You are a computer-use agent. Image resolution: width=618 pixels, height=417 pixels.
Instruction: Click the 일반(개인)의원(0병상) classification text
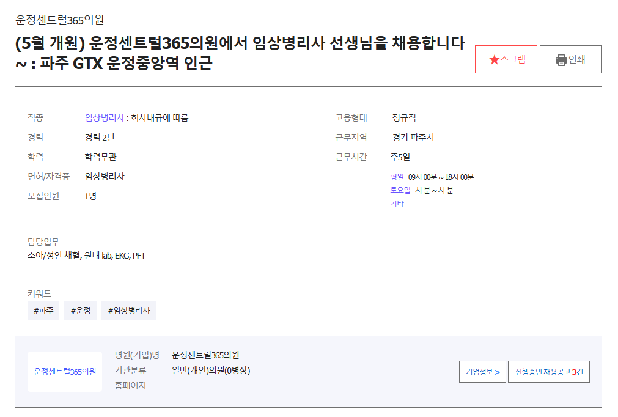(211, 371)
